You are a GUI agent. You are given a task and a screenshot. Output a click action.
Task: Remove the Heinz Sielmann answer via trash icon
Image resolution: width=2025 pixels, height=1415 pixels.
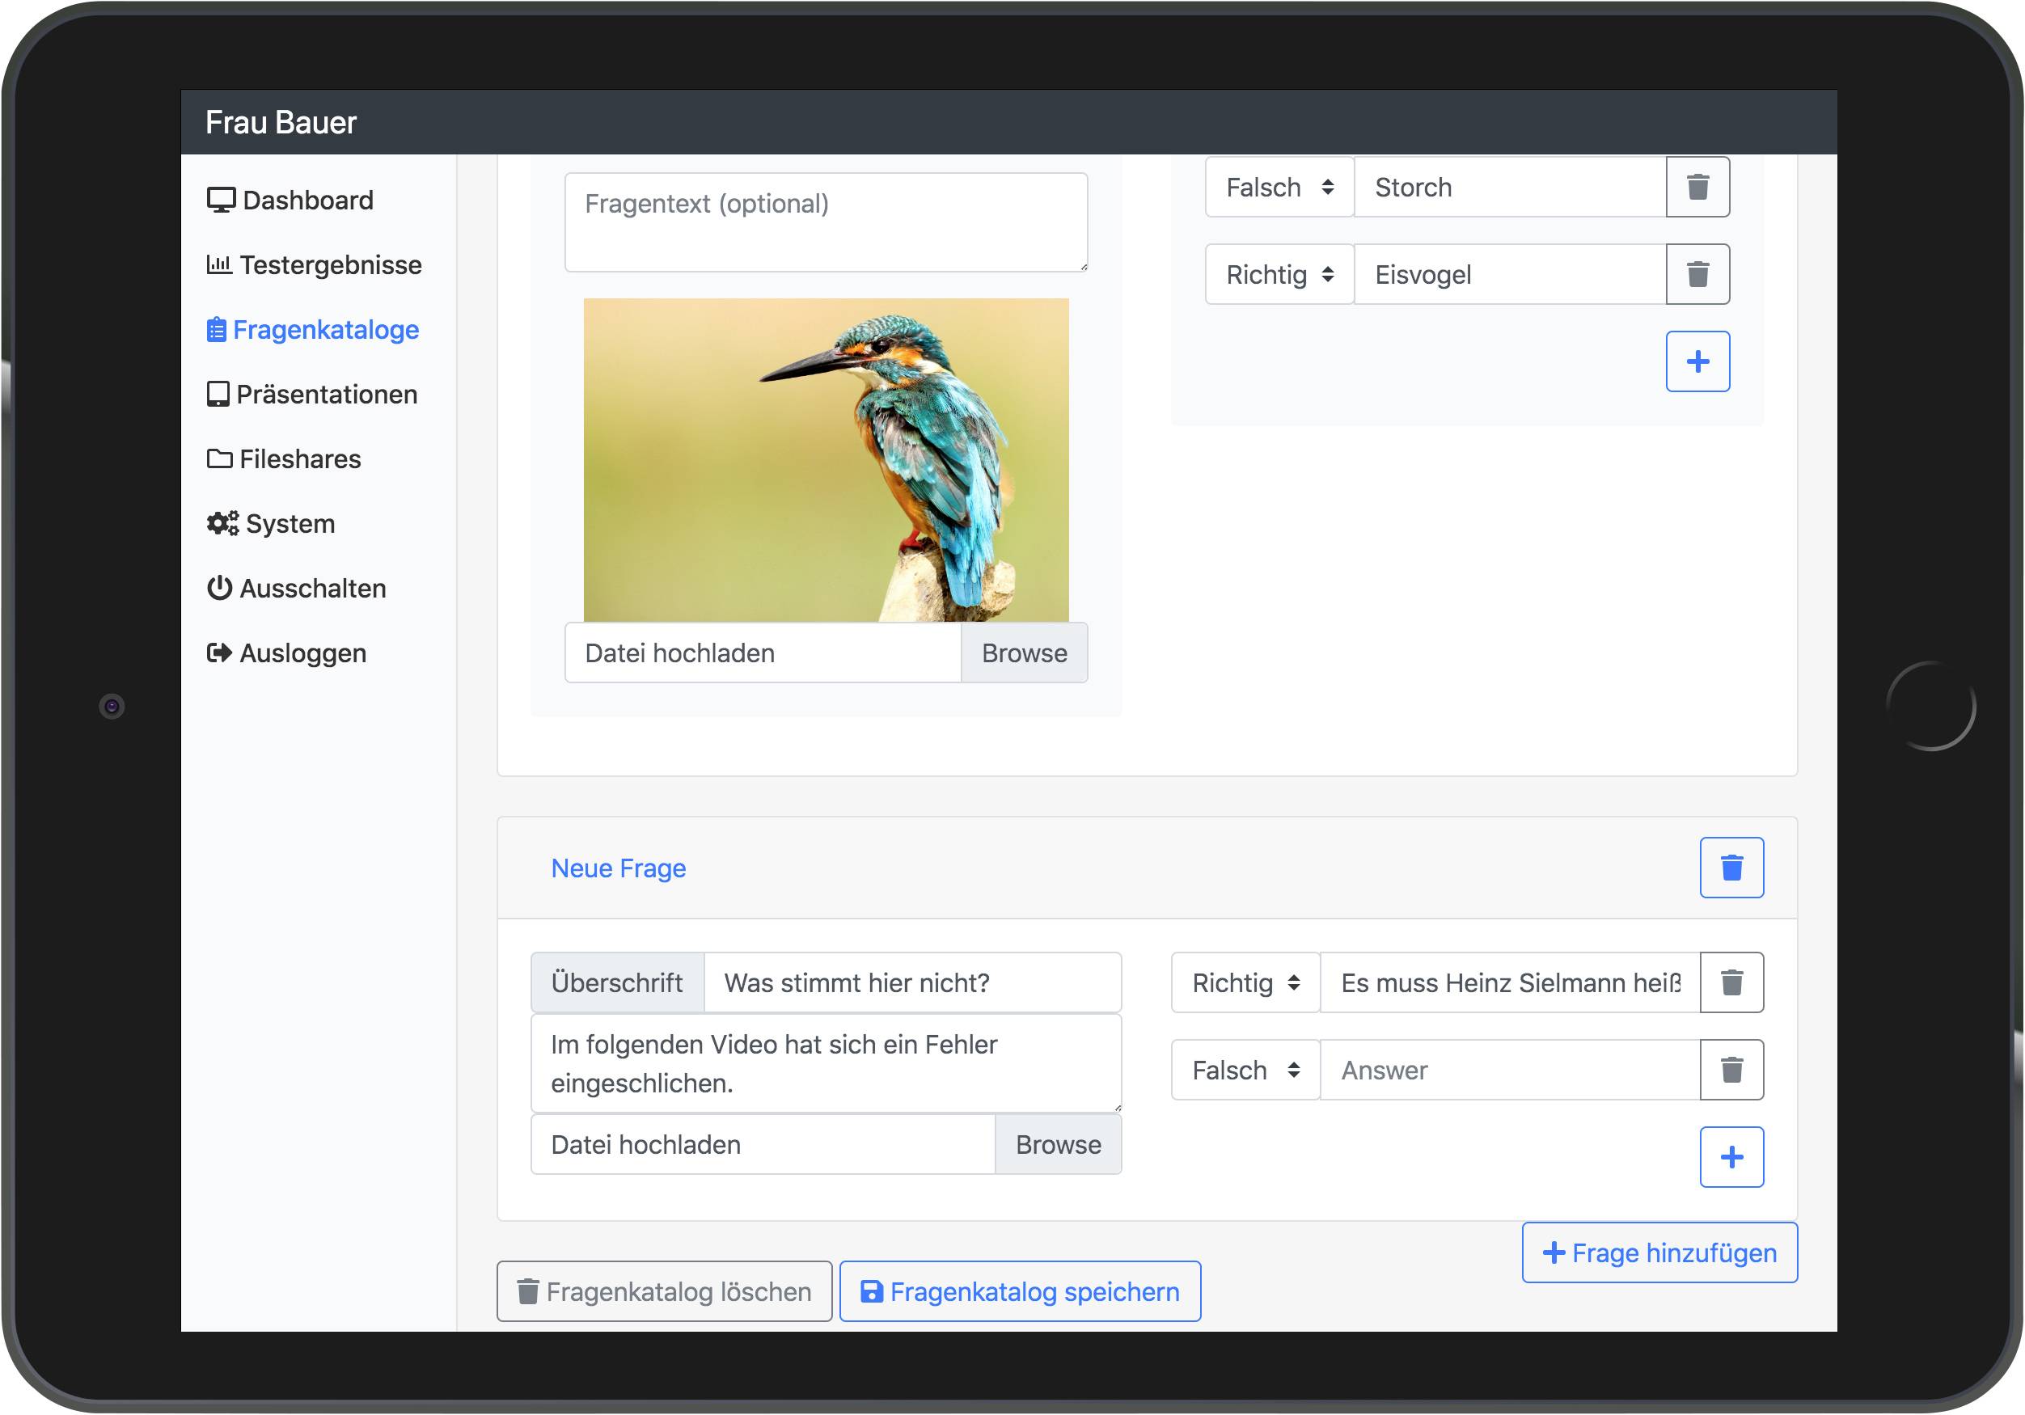[x=1731, y=982]
